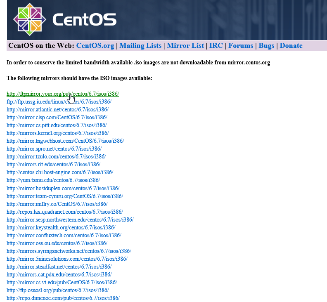Image resolution: width=327 pixels, height=302 pixels.
Task: Open the repos.lax.quadranet.com mirror link
Action: pos(65,212)
